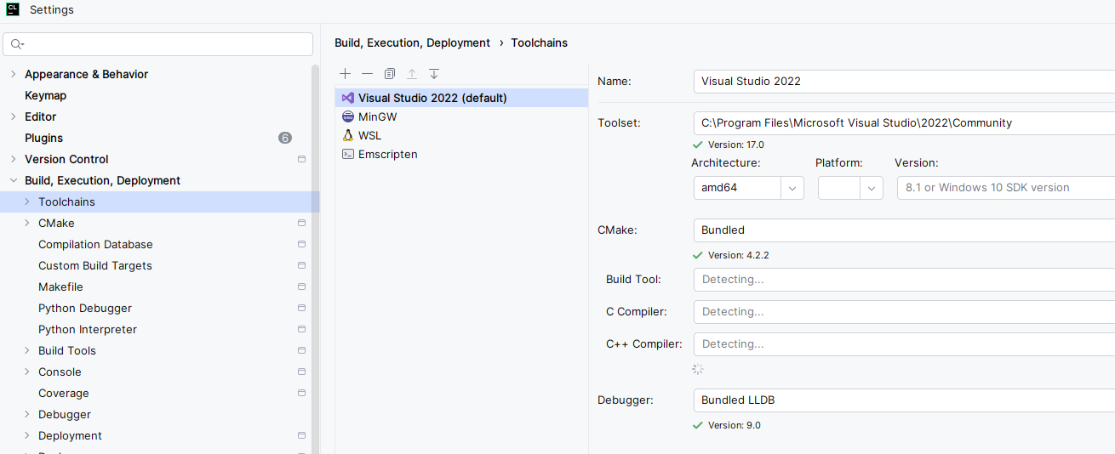Open the CMake Bundled dropdown
Image resolution: width=1115 pixels, height=454 pixels.
pyautogui.click(x=904, y=230)
